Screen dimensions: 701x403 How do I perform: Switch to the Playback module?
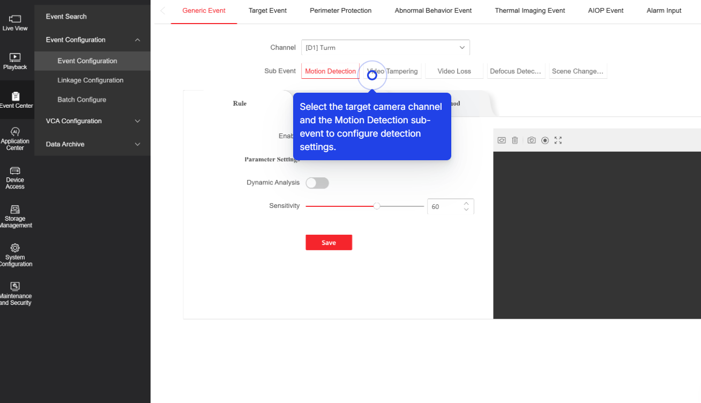(x=16, y=60)
